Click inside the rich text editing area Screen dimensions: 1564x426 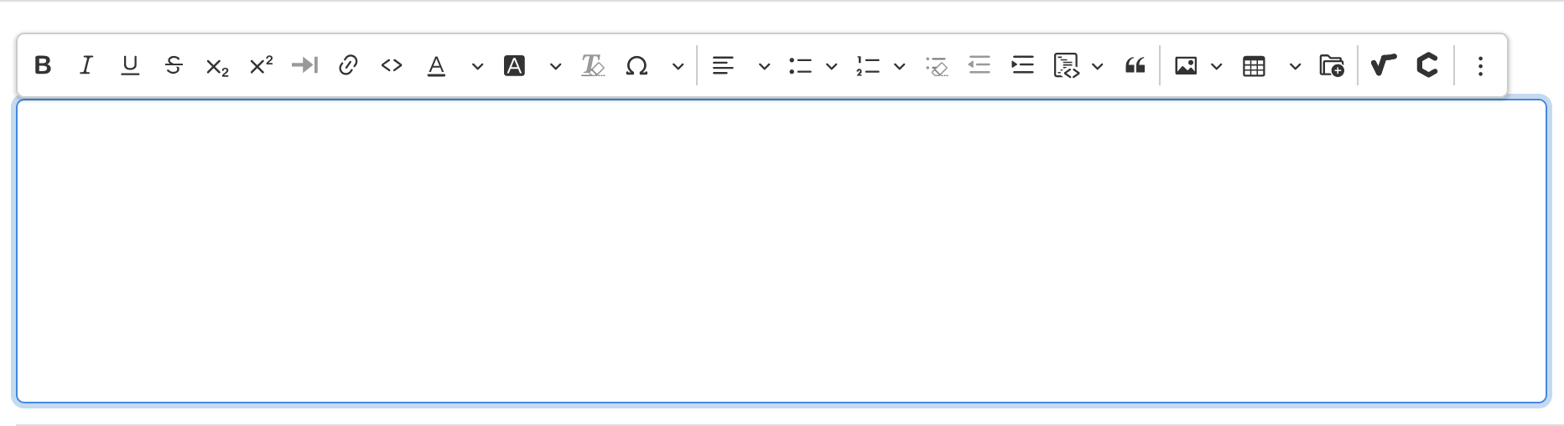coord(782,251)
